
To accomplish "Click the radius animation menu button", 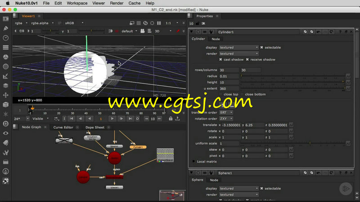I will [348, 76].
